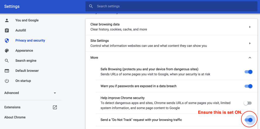Click the Settings page title
The width and height of the screenshot is (260, 129).
[x=12, y=7]
